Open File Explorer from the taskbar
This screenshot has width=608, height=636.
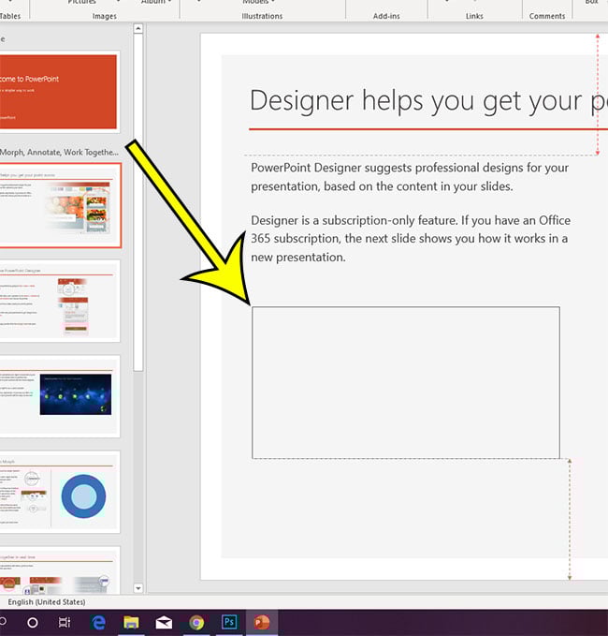click(x=131, y=622)
